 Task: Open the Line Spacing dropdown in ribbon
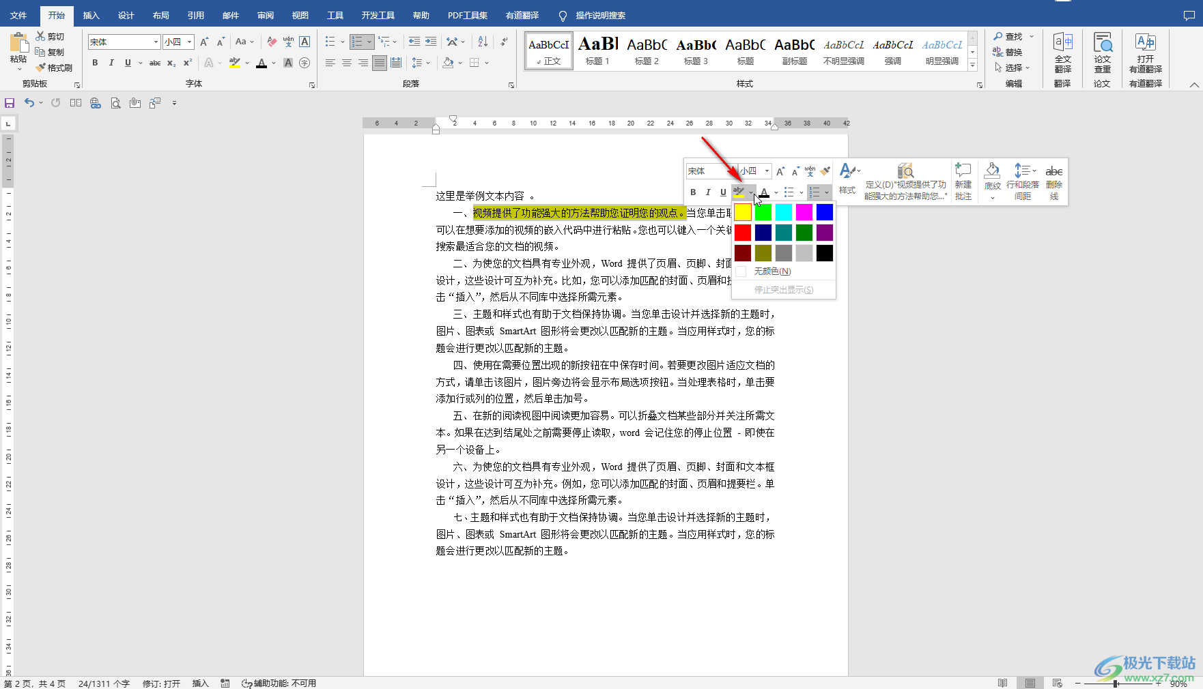tap(421, 63)
